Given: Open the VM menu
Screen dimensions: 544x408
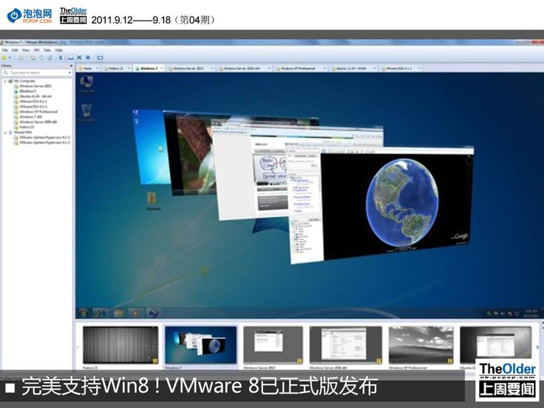Looking at the screenshot, I should (x=36, y=50).
